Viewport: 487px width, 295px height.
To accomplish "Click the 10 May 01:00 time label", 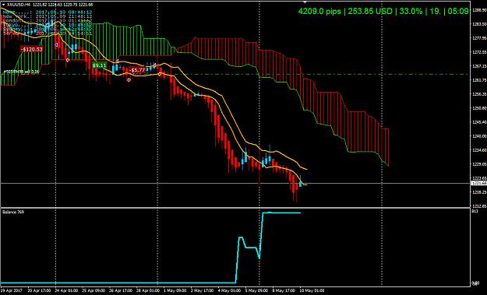I will click(312, 290).
